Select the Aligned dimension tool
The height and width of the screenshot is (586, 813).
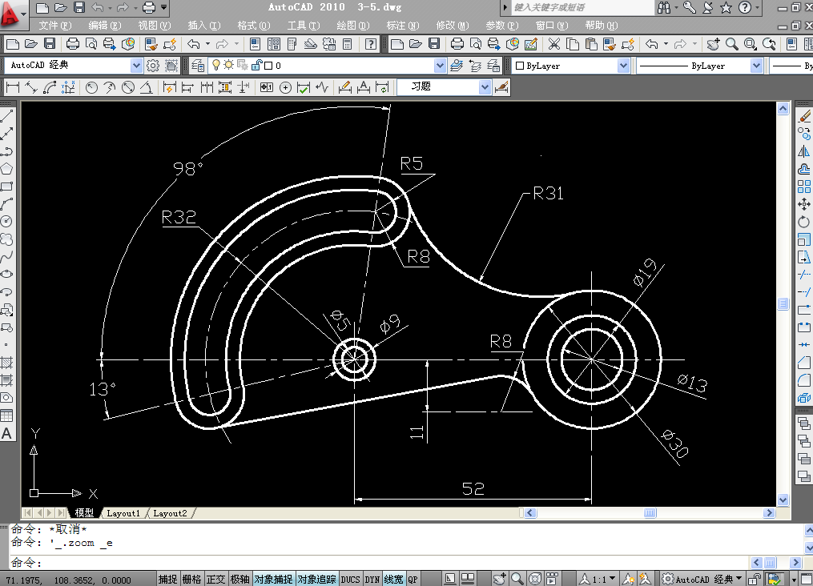(x=30, y=87)
